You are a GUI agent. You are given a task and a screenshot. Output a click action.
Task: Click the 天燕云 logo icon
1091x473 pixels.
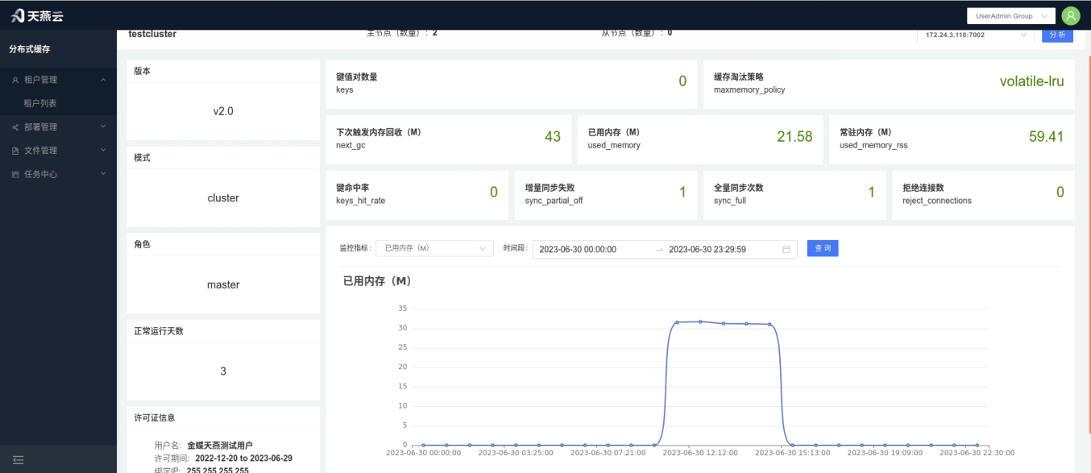pos(19,15)
